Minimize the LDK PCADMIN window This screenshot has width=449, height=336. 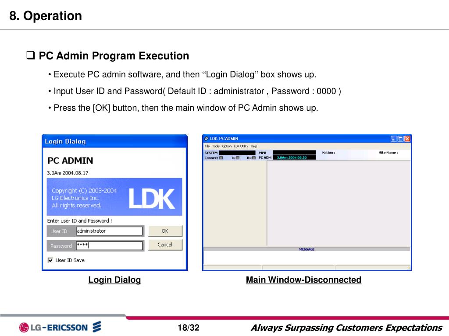[394, 139]
